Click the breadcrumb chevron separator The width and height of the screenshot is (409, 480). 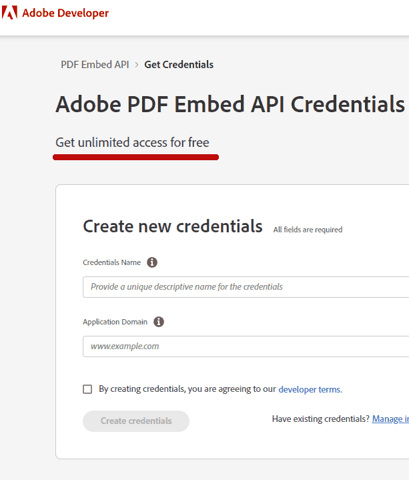pyautogui.click(x=137, y=65)
